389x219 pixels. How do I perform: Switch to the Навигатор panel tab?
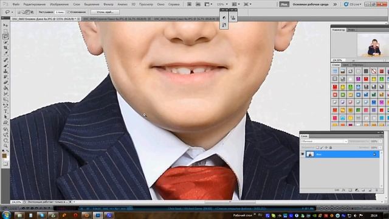click(x=339, y=30)
